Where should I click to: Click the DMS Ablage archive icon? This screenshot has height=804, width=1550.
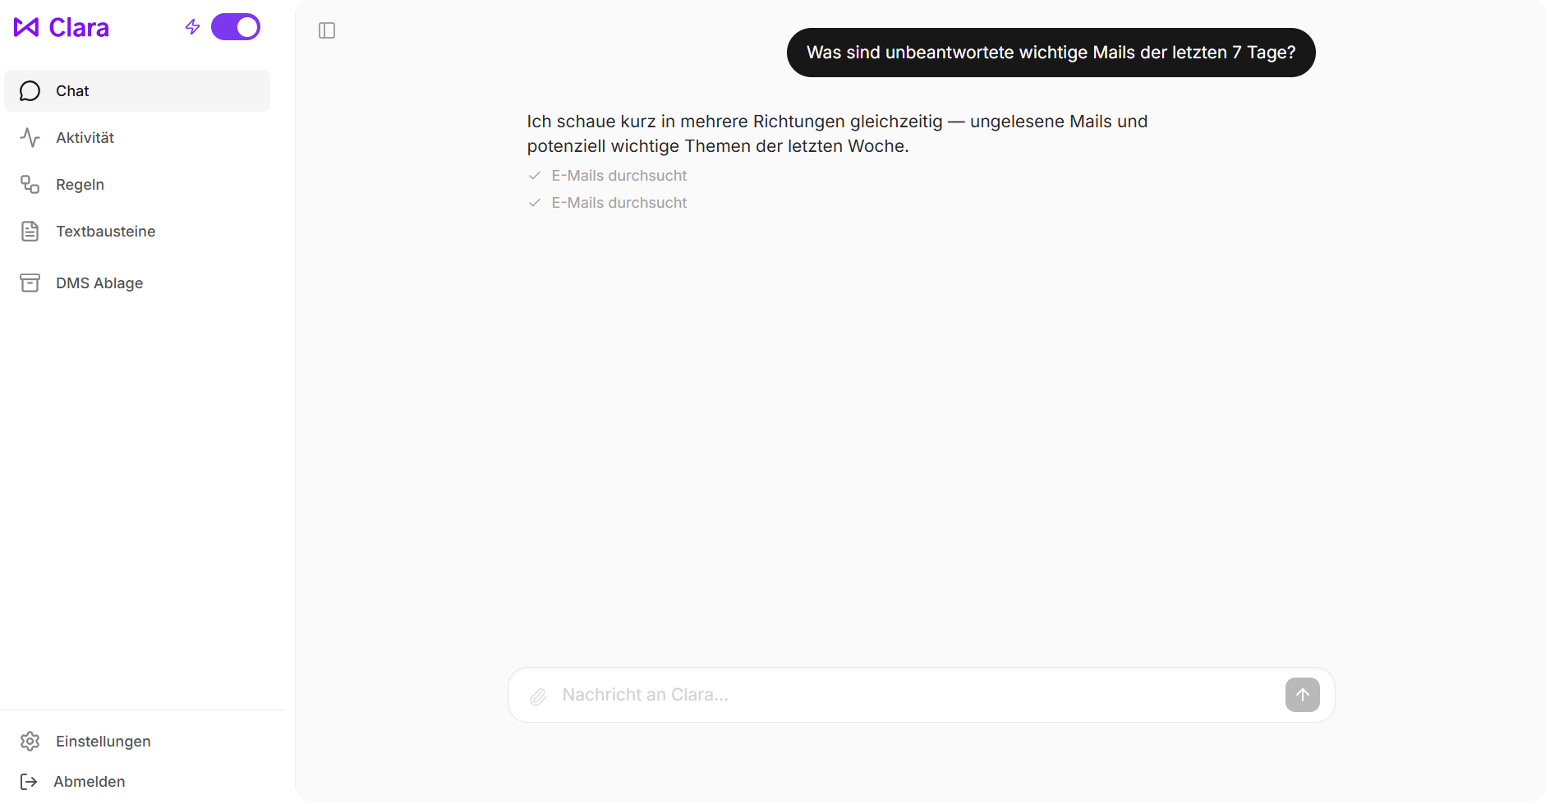(x=30, y=283)
